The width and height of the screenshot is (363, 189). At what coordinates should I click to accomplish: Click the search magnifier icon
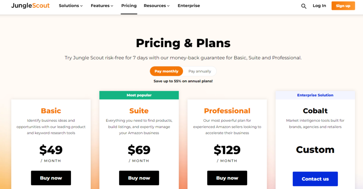click(x=304, y=6)
